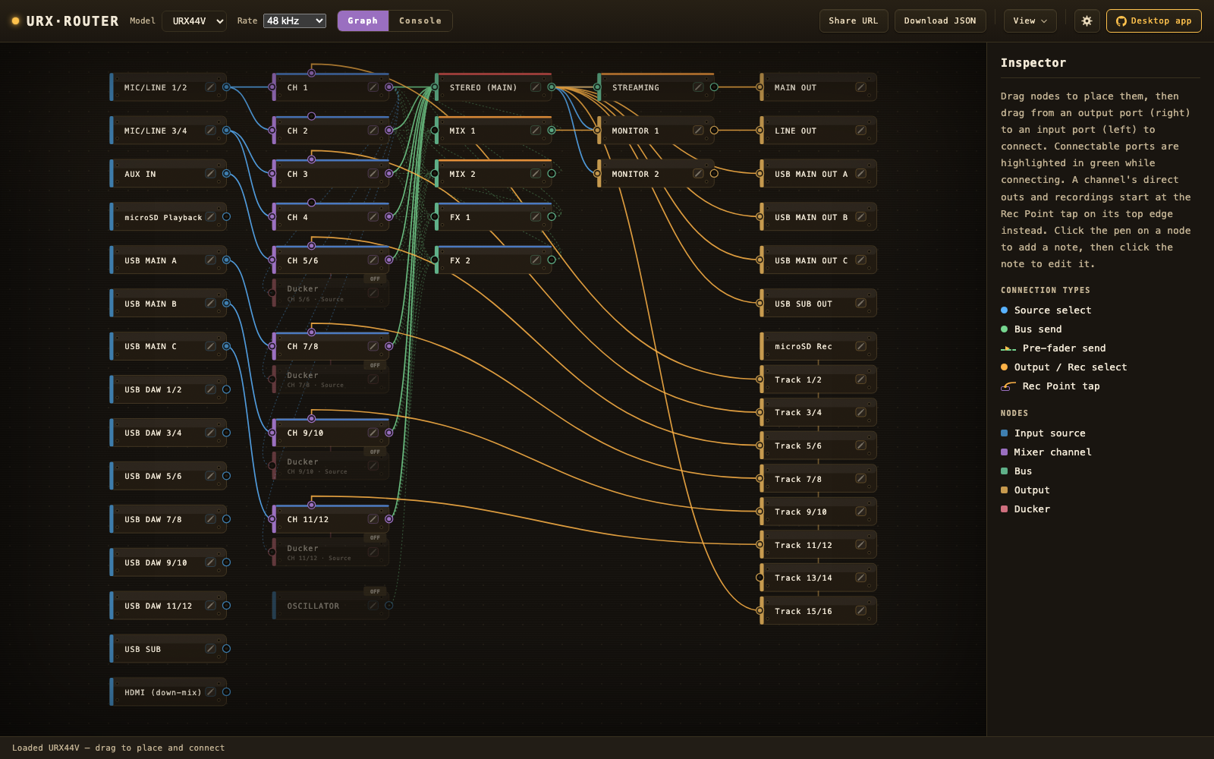Click the pen icon on STREAMING node
The width and height of the screenshot is (1214, 759).
[697, 87]
